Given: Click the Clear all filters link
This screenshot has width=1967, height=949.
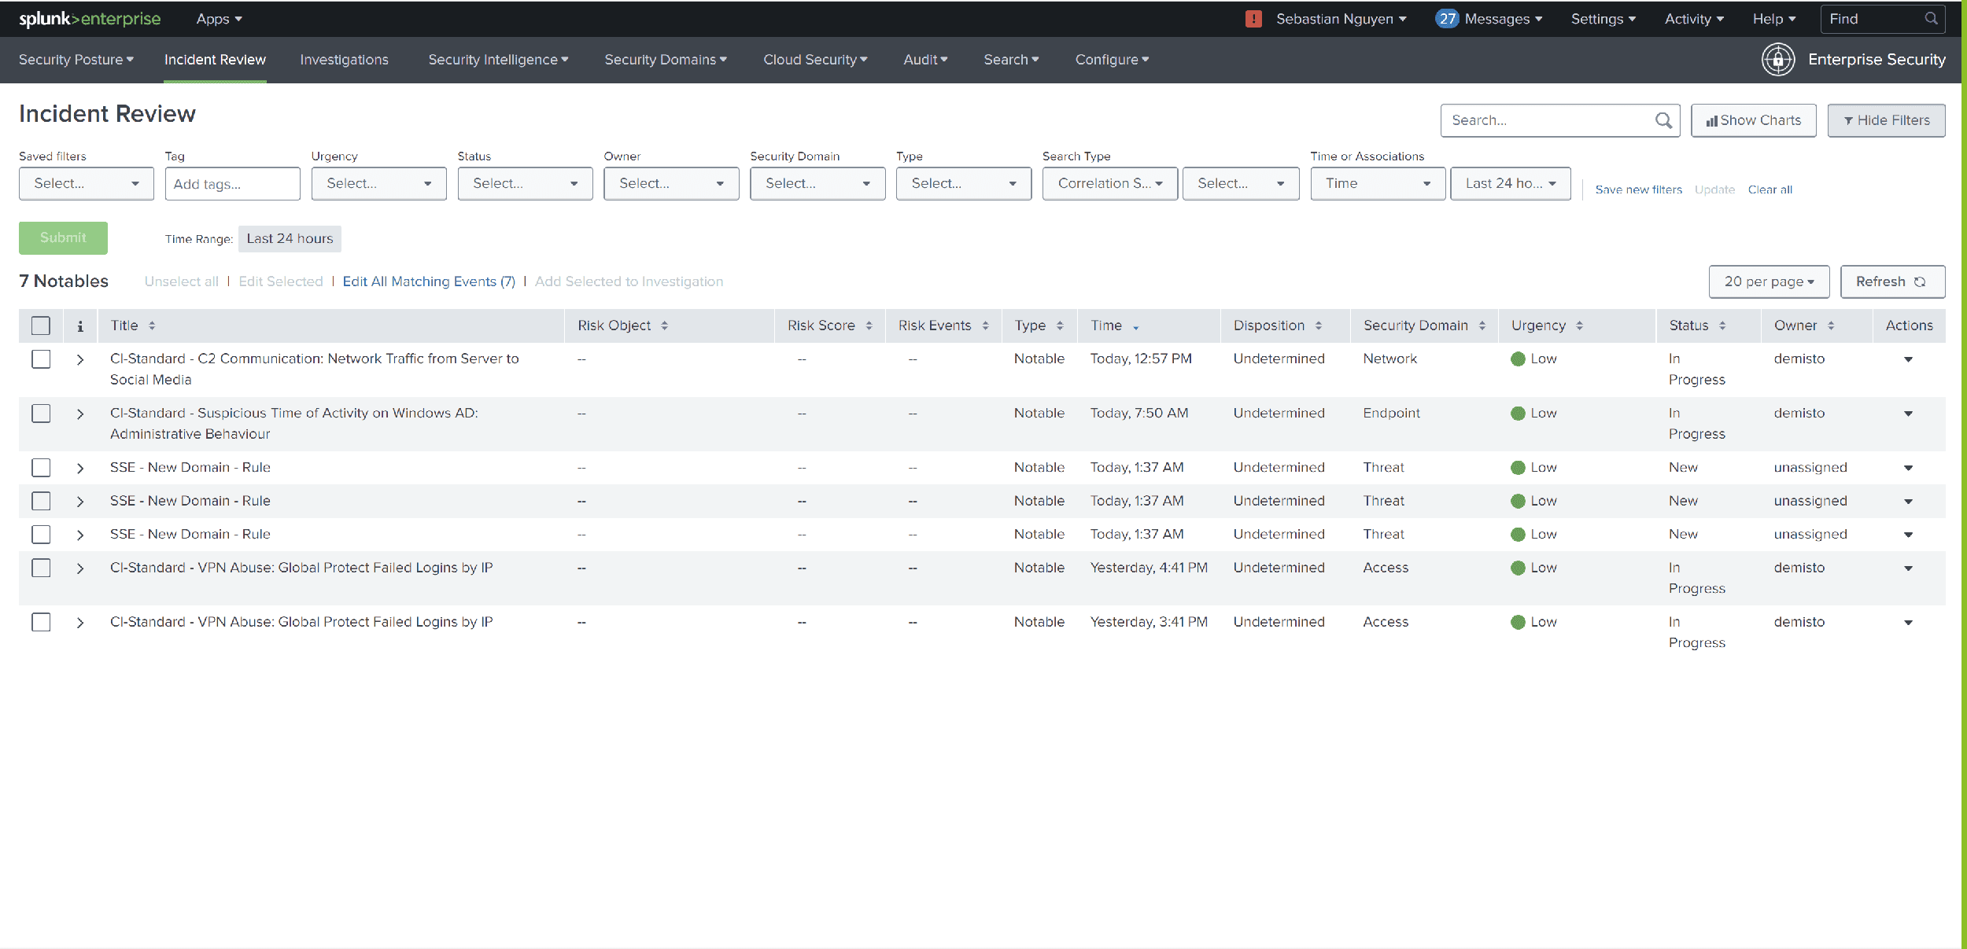Looking at the screenshot, I should click(x=1770, y=189).
